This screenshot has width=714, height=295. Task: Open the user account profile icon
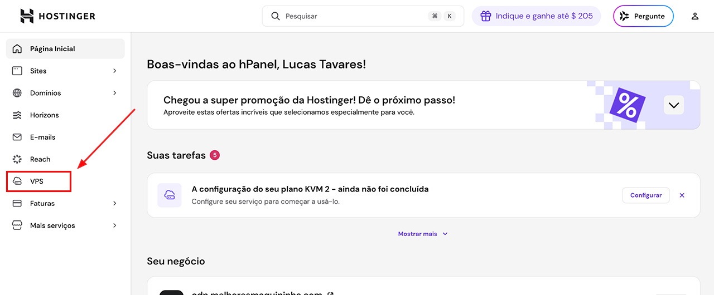[x=695, y=16]
